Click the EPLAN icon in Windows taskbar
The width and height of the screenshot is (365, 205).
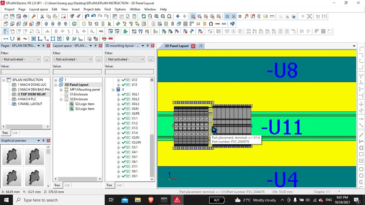click(x=177, y=200)
